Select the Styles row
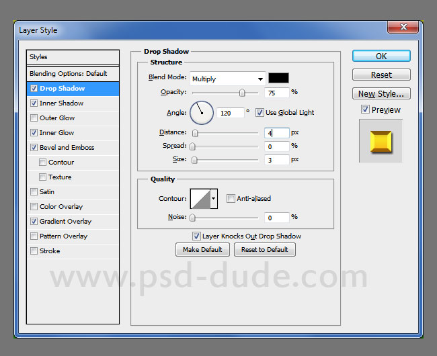437x356 pixels. [x=73, y=57]
